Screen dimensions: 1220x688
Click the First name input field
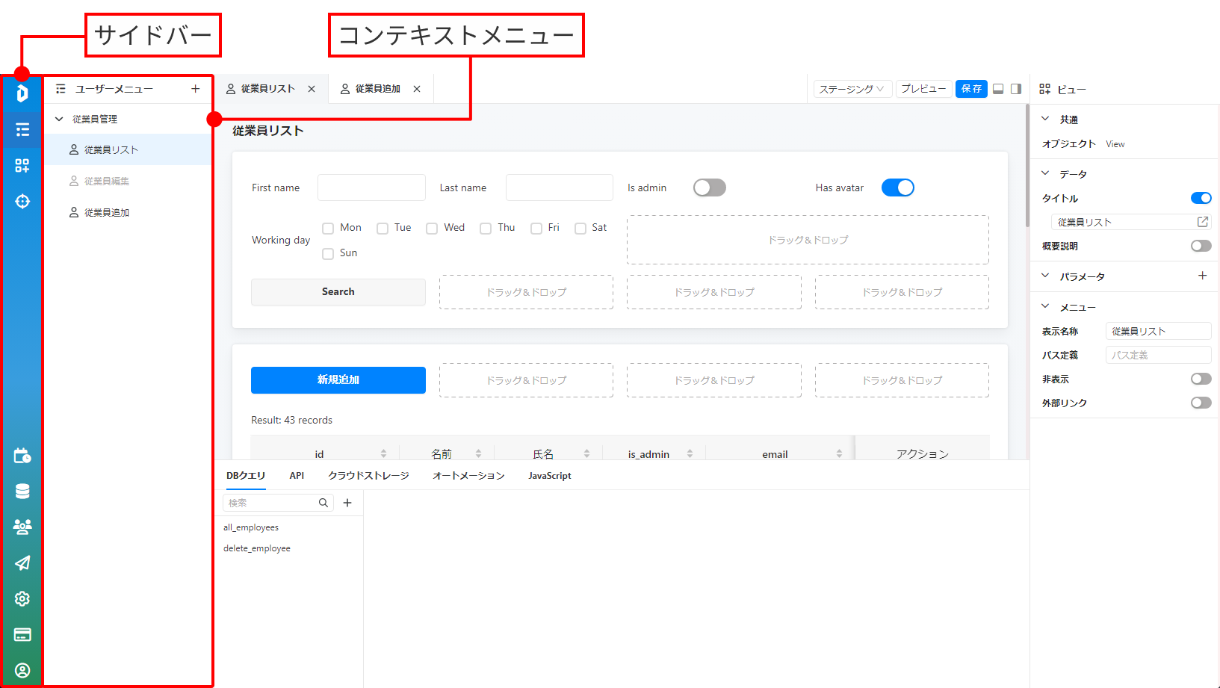click(371, 188)
